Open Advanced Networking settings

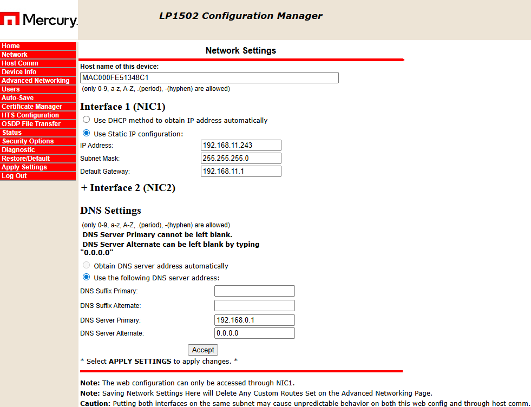tap(37, 81)
